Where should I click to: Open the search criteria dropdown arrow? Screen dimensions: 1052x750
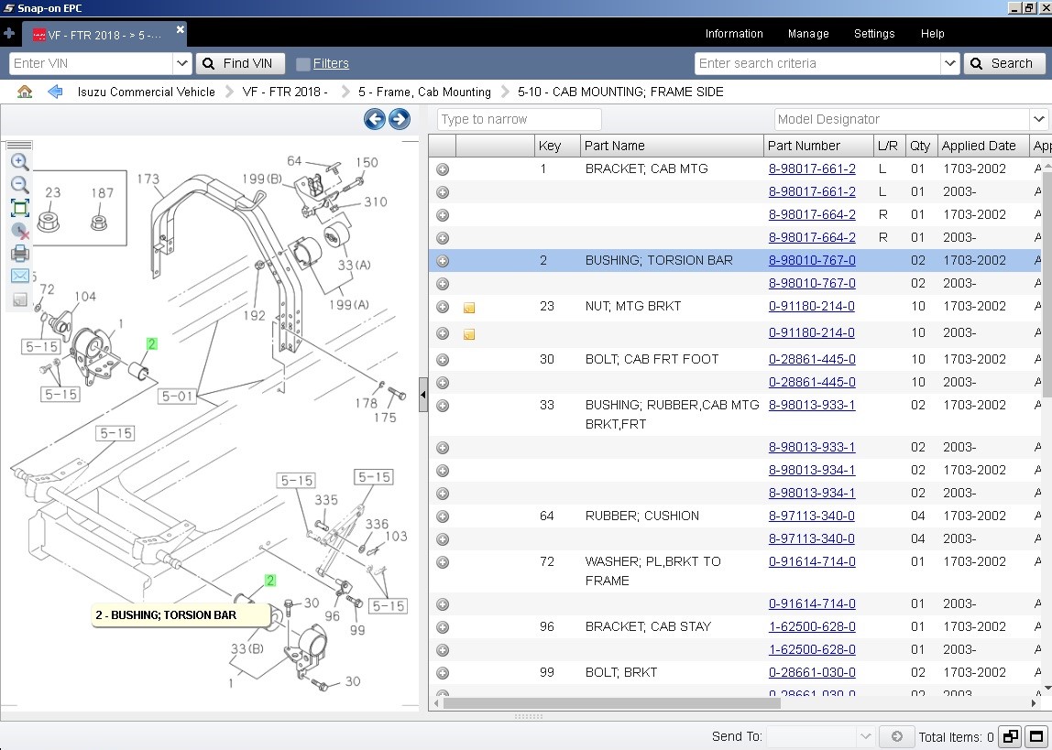949,64
